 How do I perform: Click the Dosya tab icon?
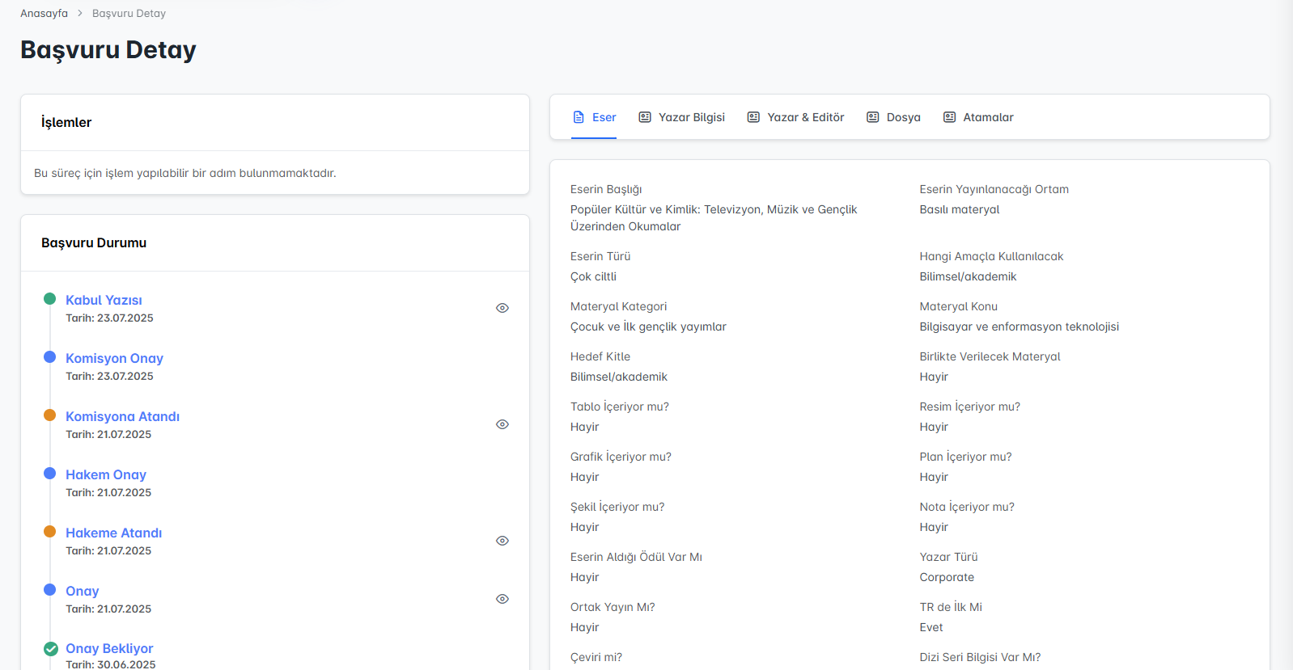click(873, 117)
